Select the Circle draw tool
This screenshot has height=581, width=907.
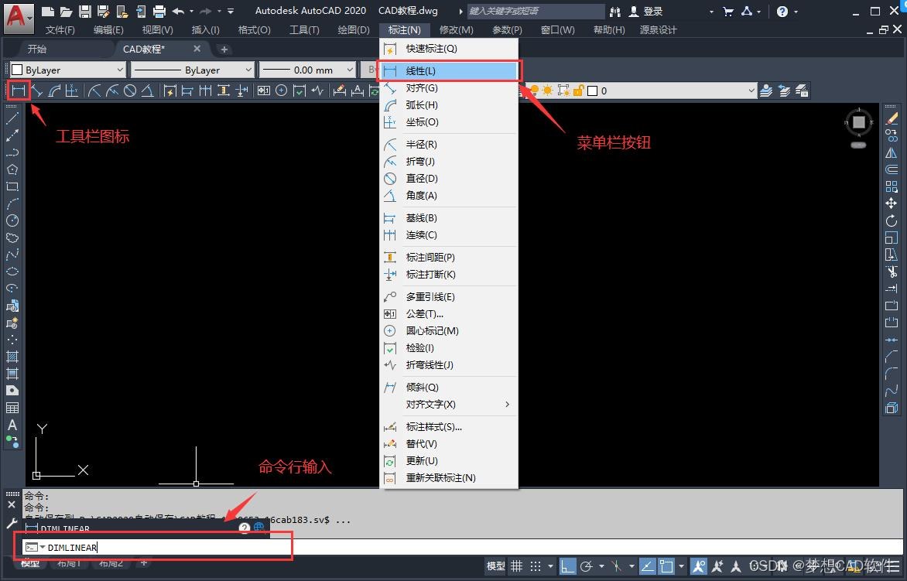(x=12, y=220)
